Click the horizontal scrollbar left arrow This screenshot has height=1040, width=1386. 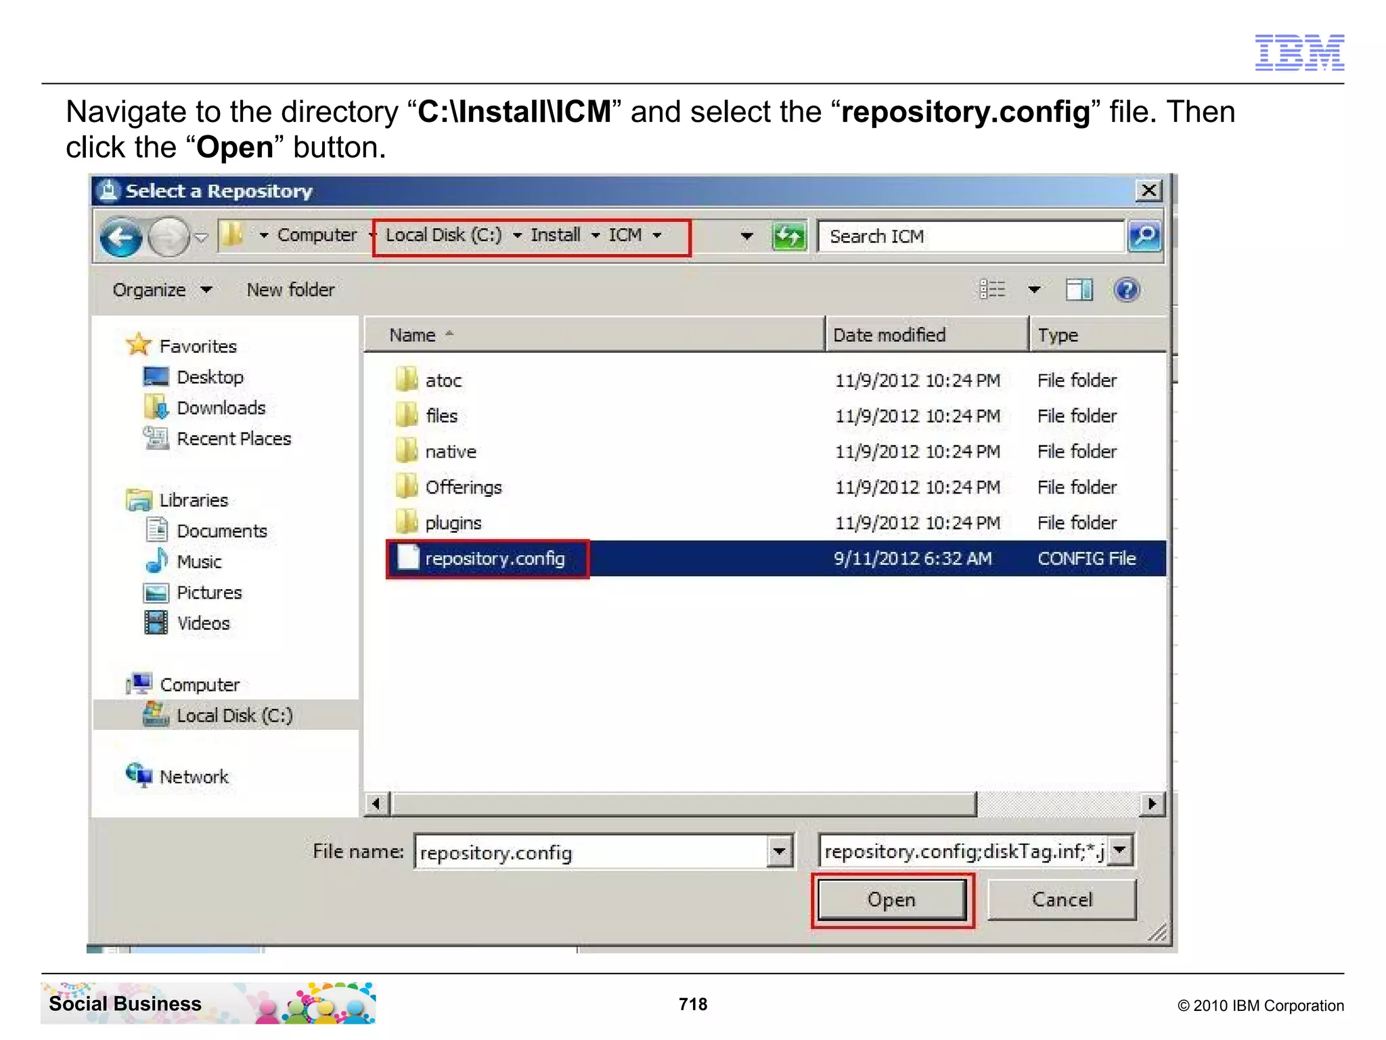point(378,804)
